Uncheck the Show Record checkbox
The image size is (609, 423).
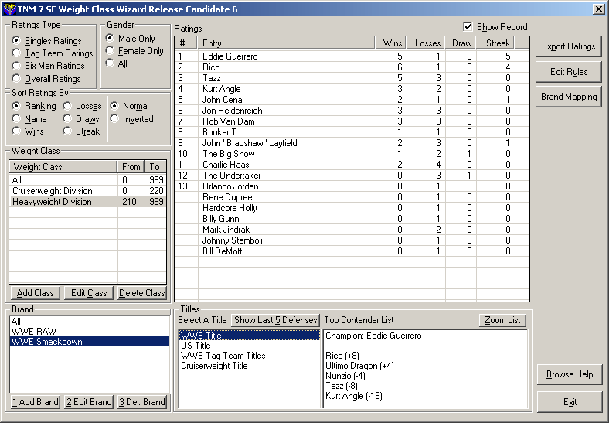[467, 27]
